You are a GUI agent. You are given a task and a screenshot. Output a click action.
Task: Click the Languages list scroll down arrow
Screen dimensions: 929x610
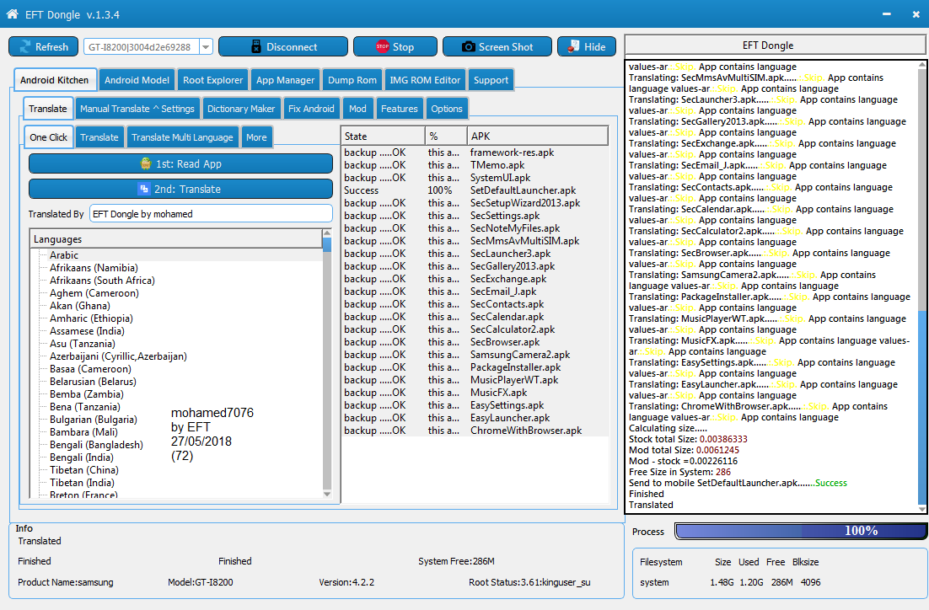327,494
